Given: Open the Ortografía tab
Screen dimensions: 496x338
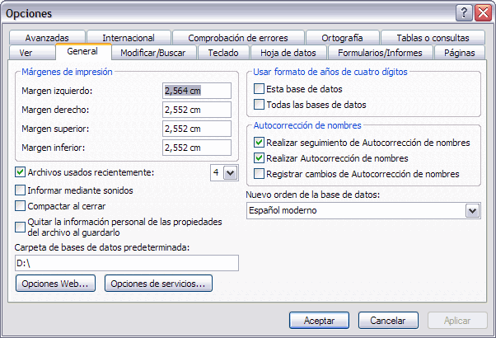Looking at the screenshot, I should point(342,38).
